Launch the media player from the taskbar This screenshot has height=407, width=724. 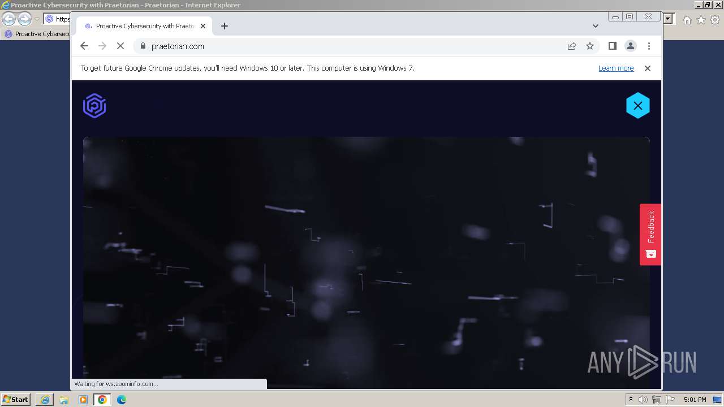click(x=83, y=400)
